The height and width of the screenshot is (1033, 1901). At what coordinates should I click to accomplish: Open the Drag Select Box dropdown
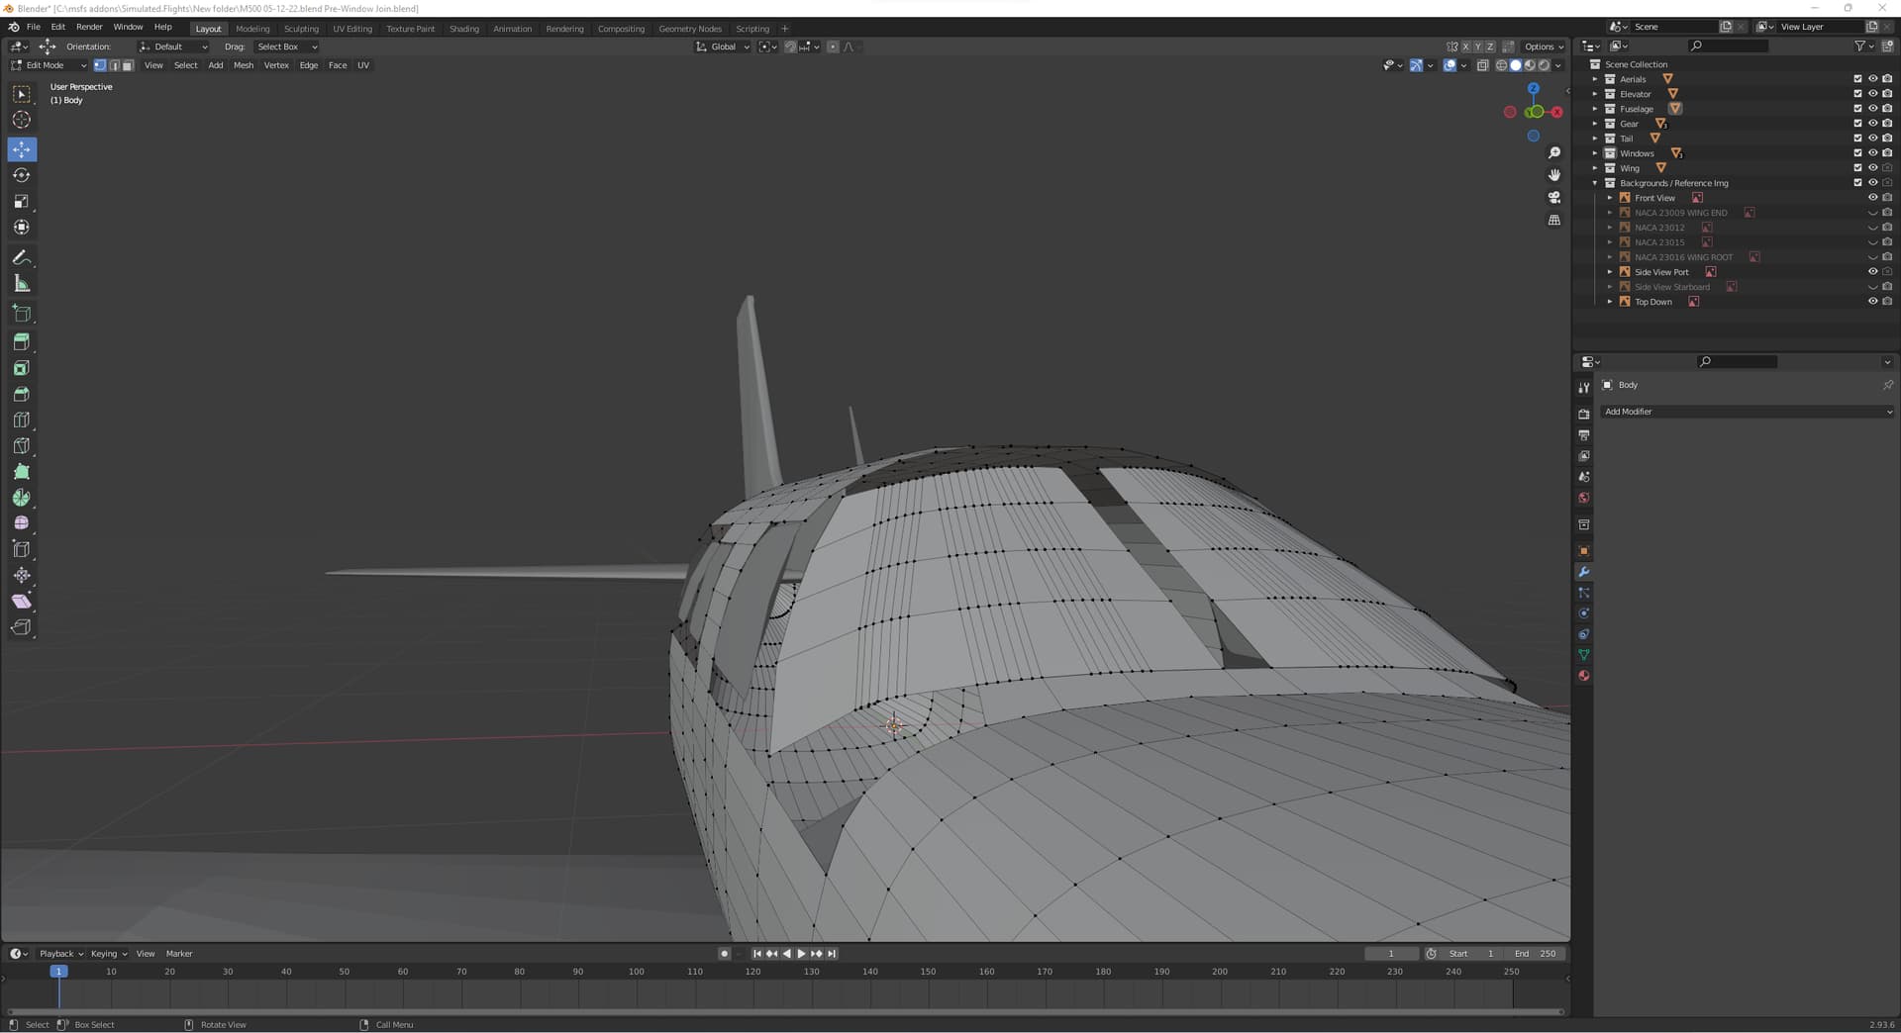pyautogui.click(x=287, y=47)
